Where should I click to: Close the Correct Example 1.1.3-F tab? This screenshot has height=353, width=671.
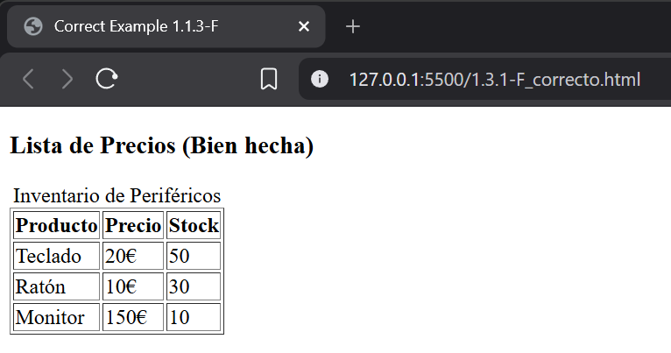[x=304, y=26]
